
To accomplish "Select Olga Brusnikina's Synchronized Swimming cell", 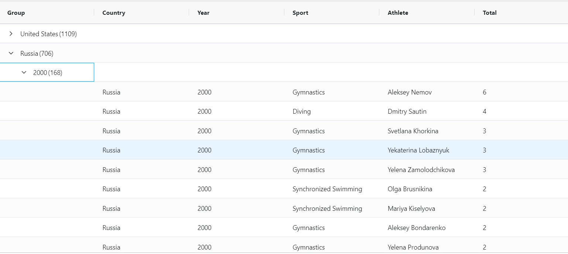I will [327, 189].
